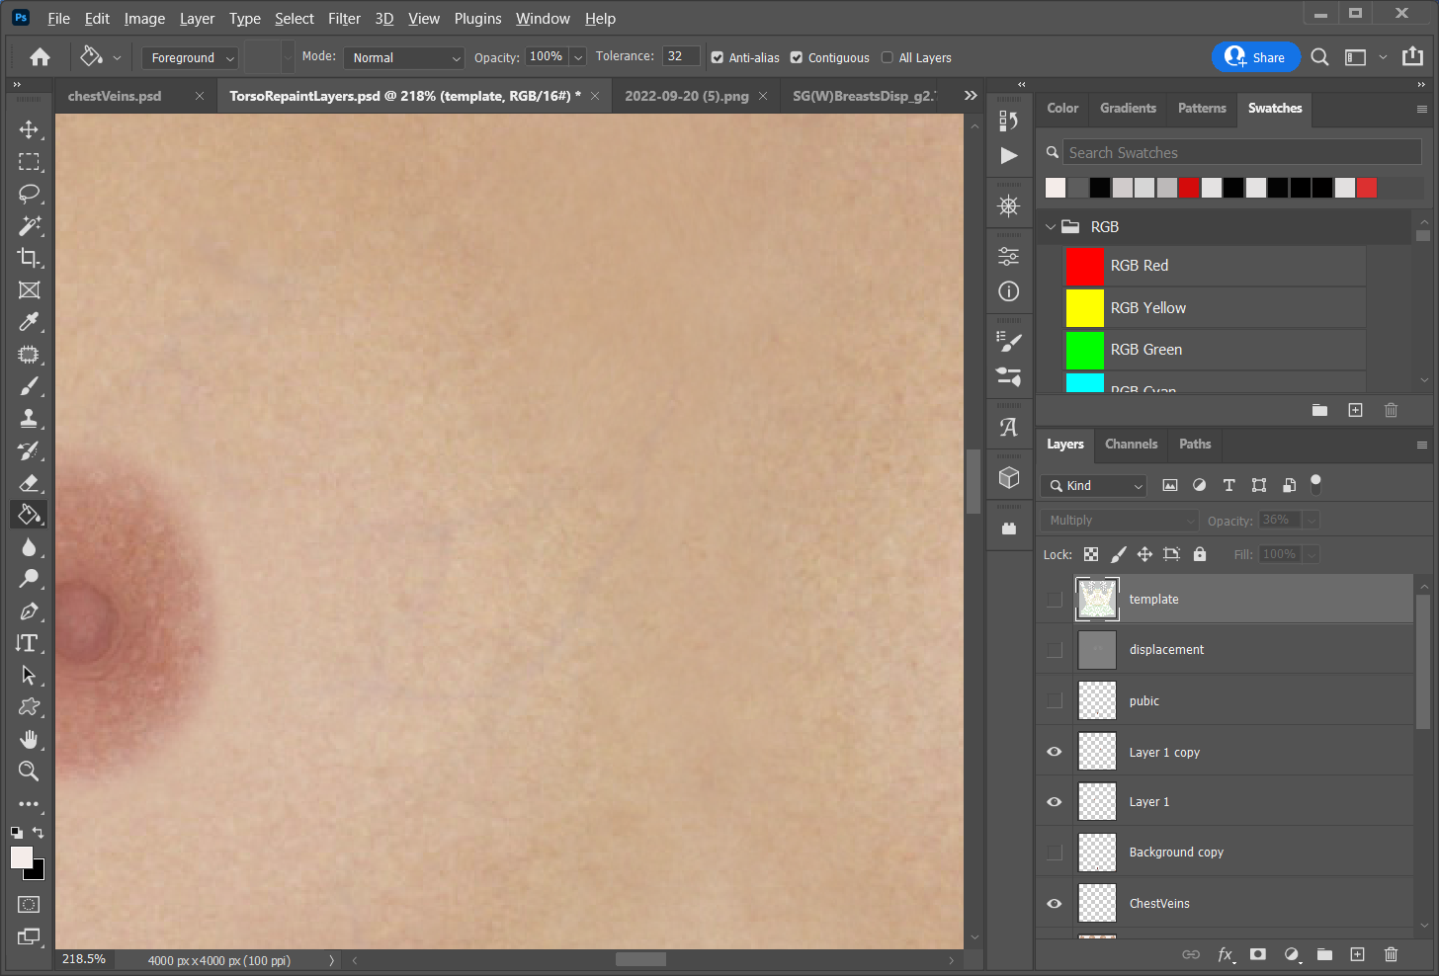Show the displacement layer
This screenshot has width=1439, height=976.
(x=1055, y=650)
